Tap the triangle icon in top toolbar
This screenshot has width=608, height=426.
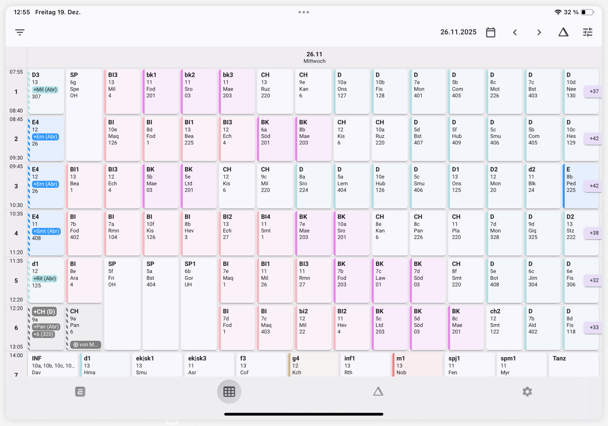coord(563,32)
